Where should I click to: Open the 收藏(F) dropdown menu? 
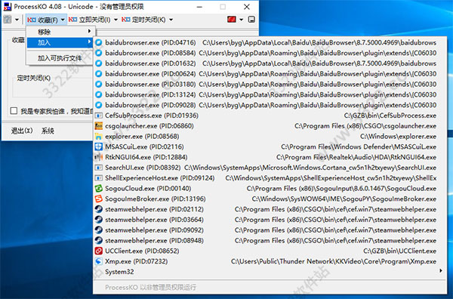coord(46,20)
